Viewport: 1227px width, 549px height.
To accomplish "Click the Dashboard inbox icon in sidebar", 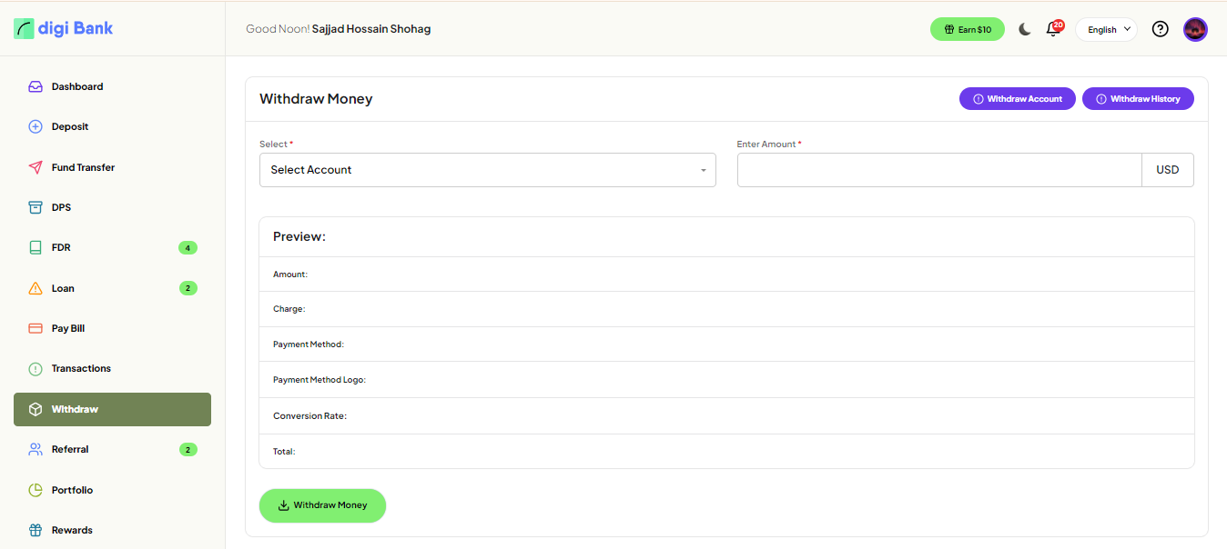I will pos(35,87).
